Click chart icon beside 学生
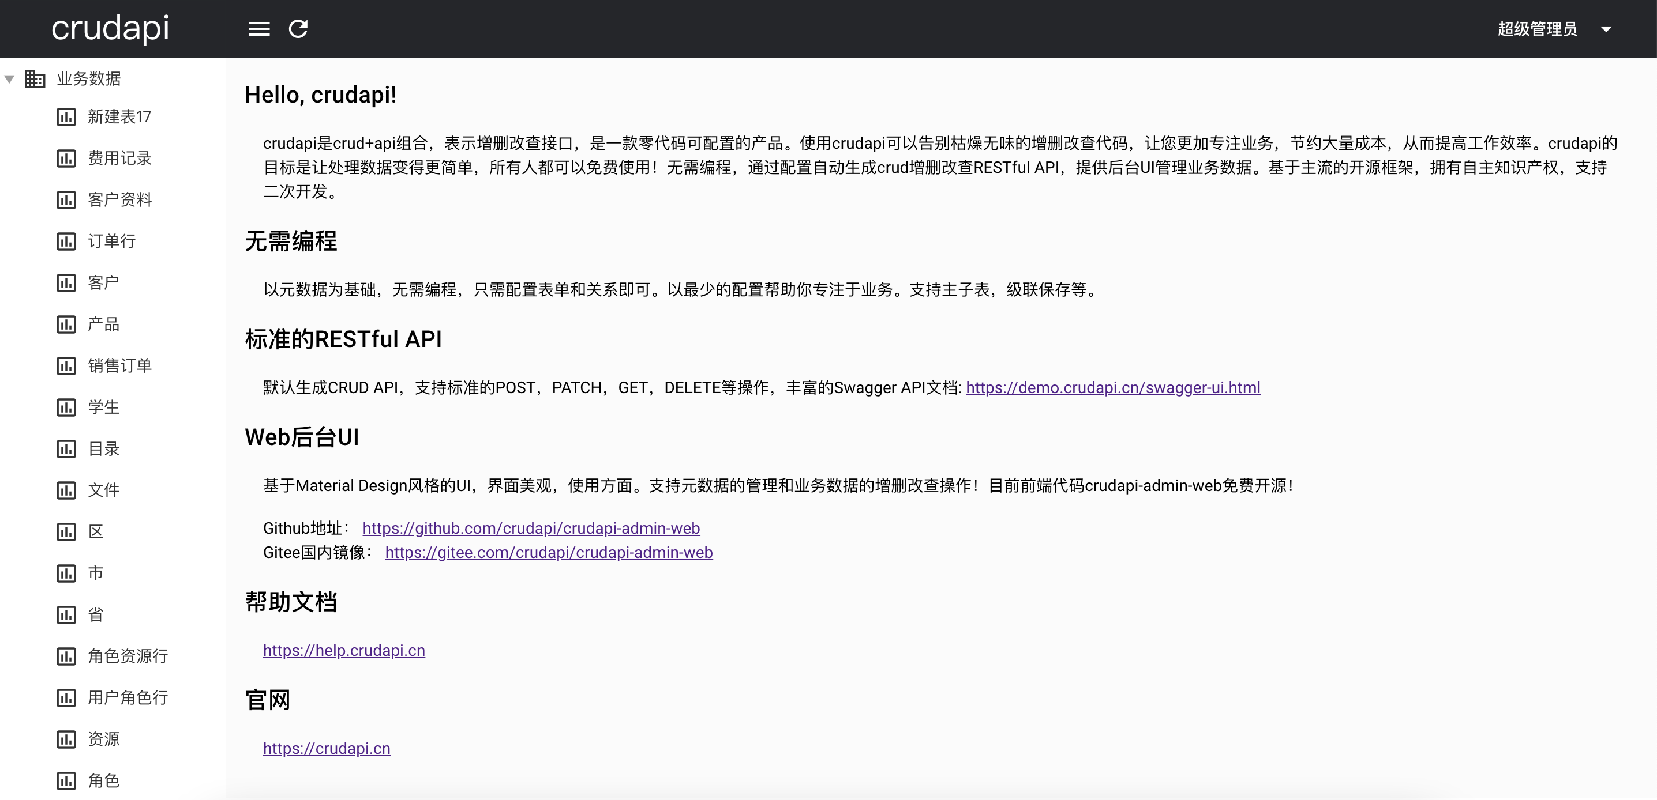The width and height of the screenshot is (1657, 800). point(66,407)
